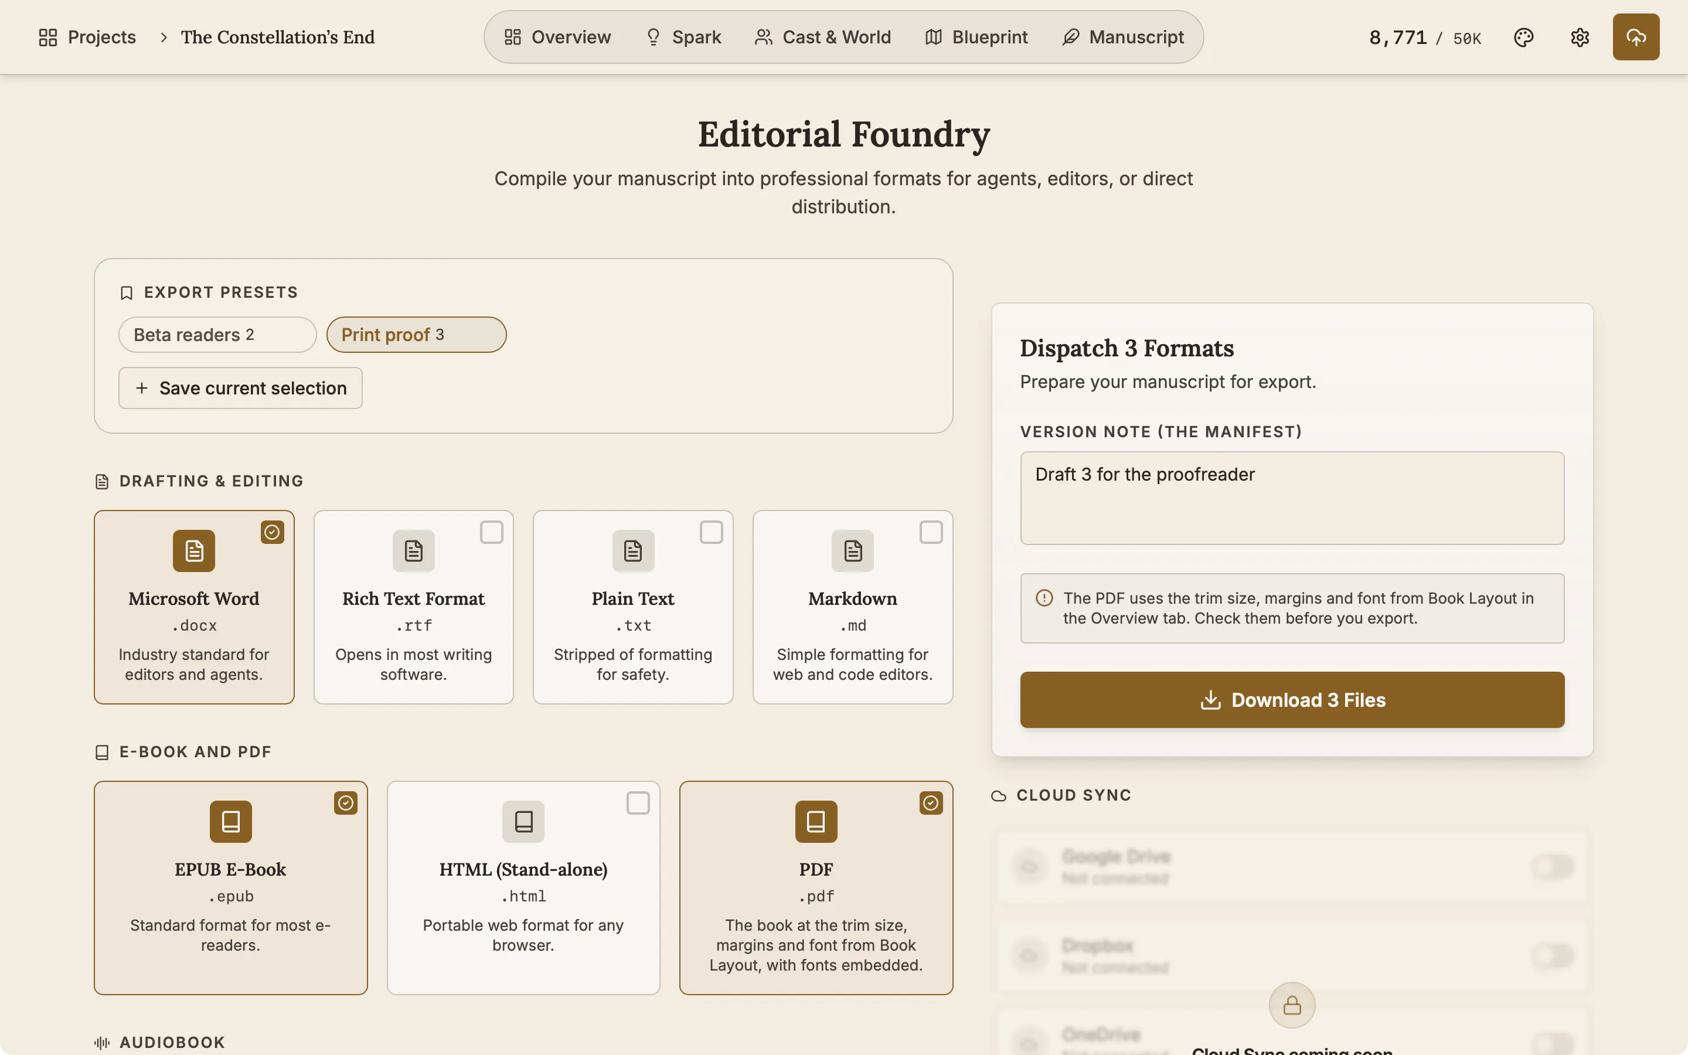Click the Dispatch 3 Formats heading
Screen dimensions: 1688x1055
[x=1127, y=348]
